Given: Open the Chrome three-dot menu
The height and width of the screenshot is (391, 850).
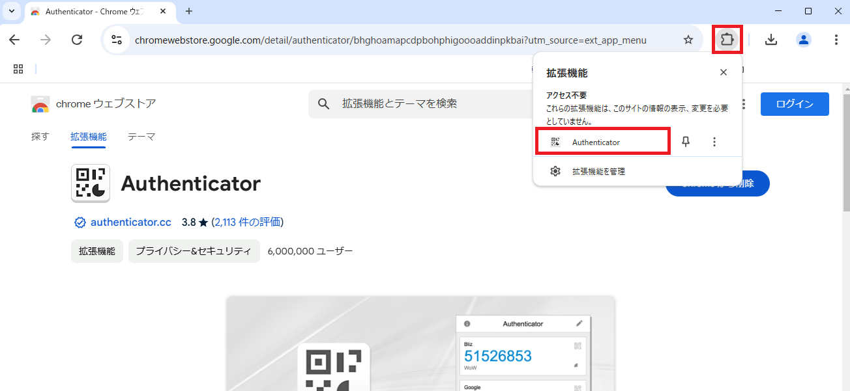Looking at the screenshot, I should point(836,40).
